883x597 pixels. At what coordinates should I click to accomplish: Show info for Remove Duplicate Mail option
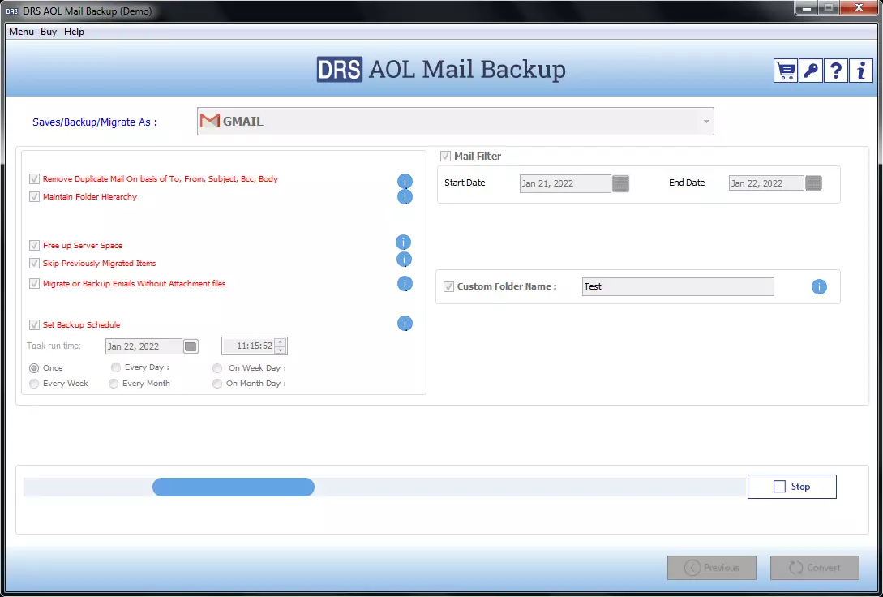point(405,182)
